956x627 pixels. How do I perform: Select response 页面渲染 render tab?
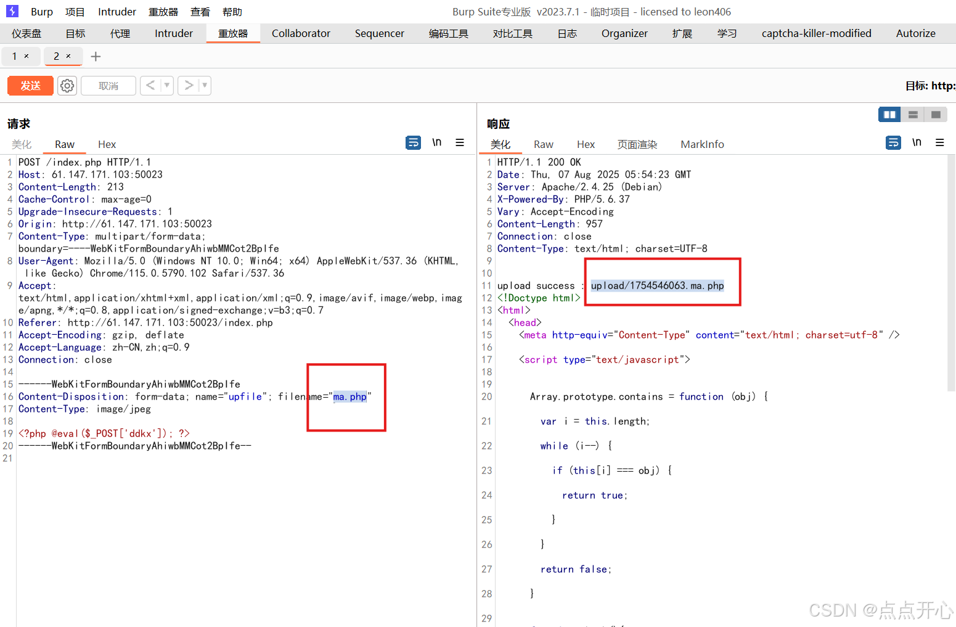pyautogui.click(x=637, y=144)
